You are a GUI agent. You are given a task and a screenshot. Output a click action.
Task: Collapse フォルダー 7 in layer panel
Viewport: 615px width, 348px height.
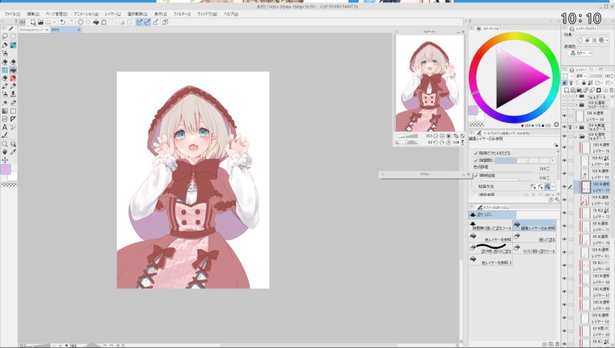pyautogui.click(x=576, y=137)
